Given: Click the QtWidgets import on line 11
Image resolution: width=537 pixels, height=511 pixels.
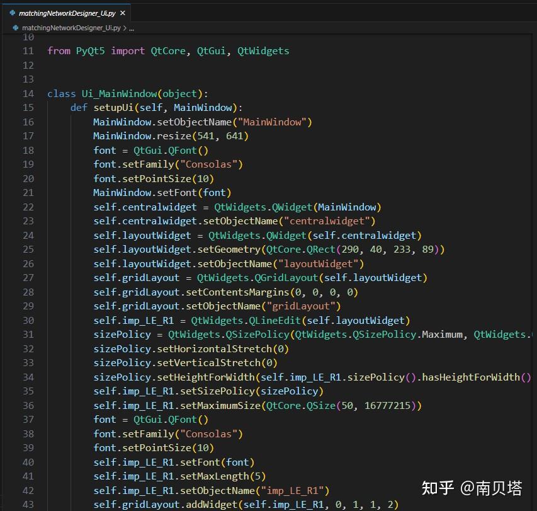Looking at the screenshot, I should pos(263,50).
